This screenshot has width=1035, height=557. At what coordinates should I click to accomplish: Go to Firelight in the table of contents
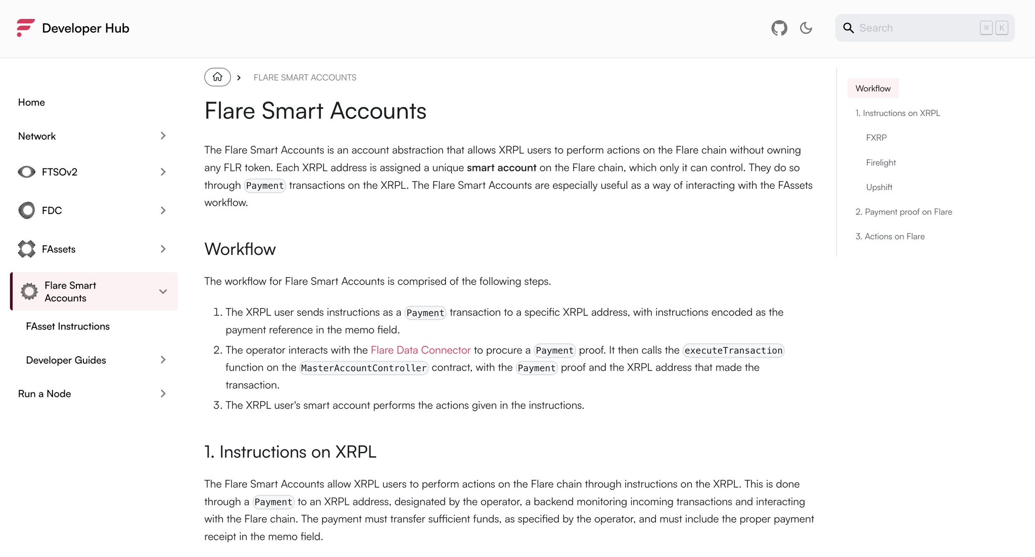tap(880, 162)
